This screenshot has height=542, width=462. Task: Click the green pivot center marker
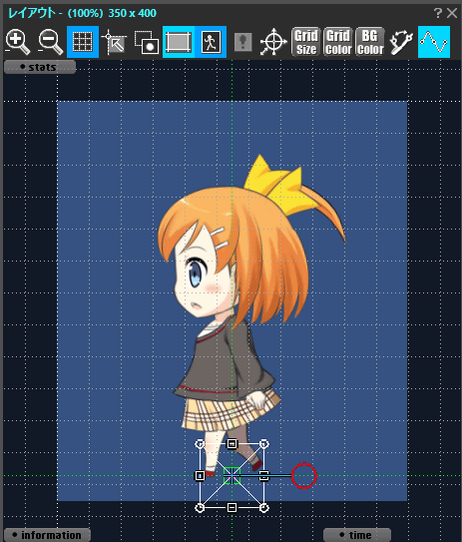click(x=231, y=476)
